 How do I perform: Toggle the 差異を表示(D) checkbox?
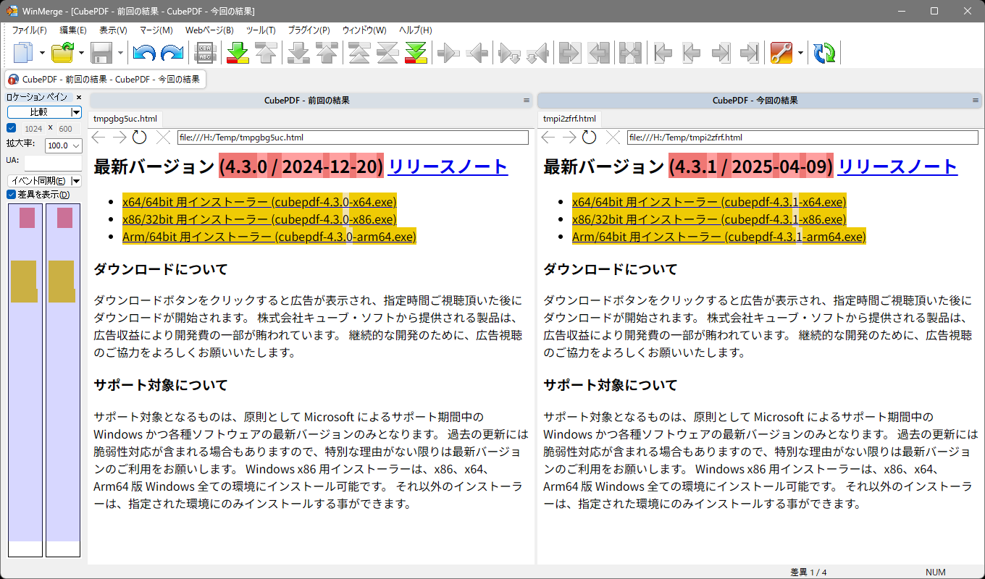click(x=11, y=194)
